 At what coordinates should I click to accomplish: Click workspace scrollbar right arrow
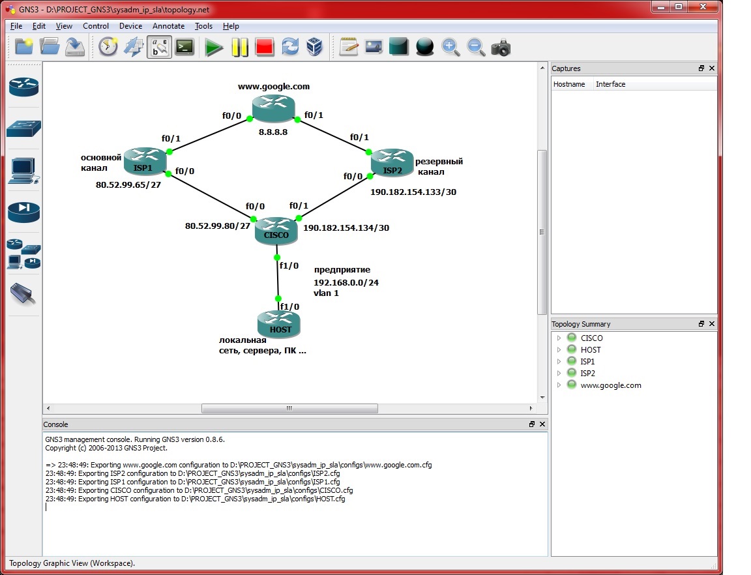pyautogui.click(x=531, y=408)
